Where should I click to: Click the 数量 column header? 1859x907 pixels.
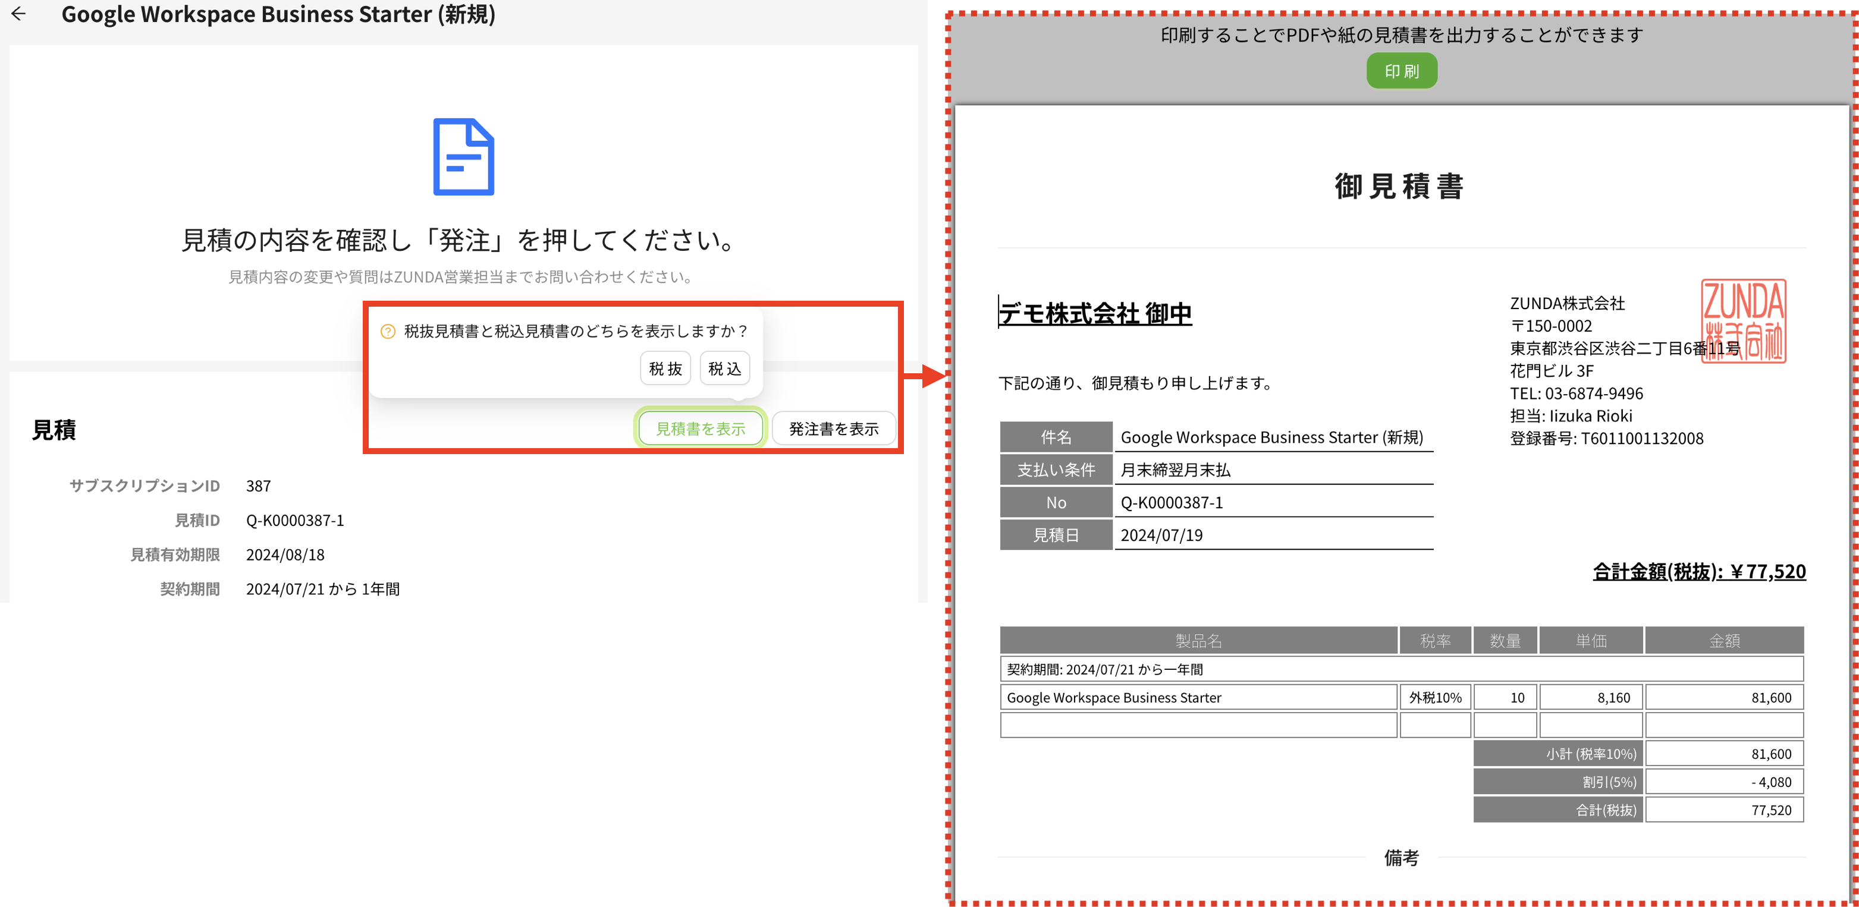[1505, 640]
